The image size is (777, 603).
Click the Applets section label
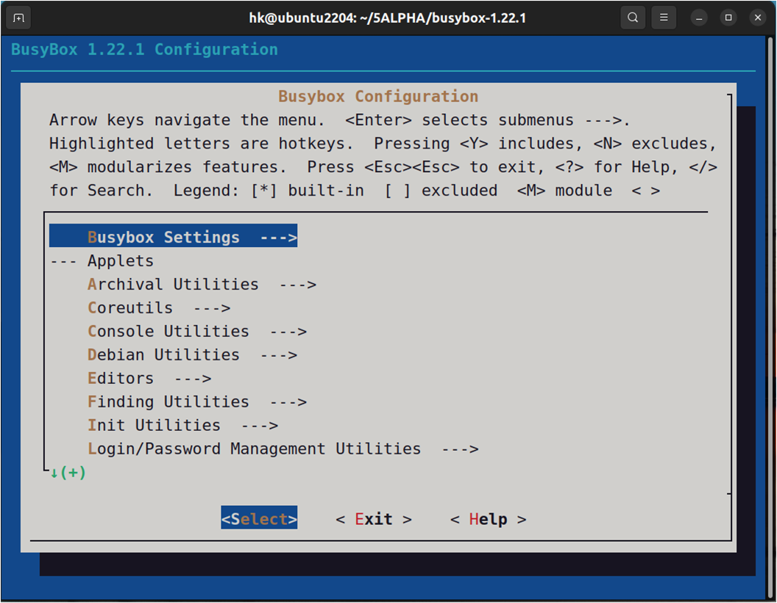[x=121, y=260]
